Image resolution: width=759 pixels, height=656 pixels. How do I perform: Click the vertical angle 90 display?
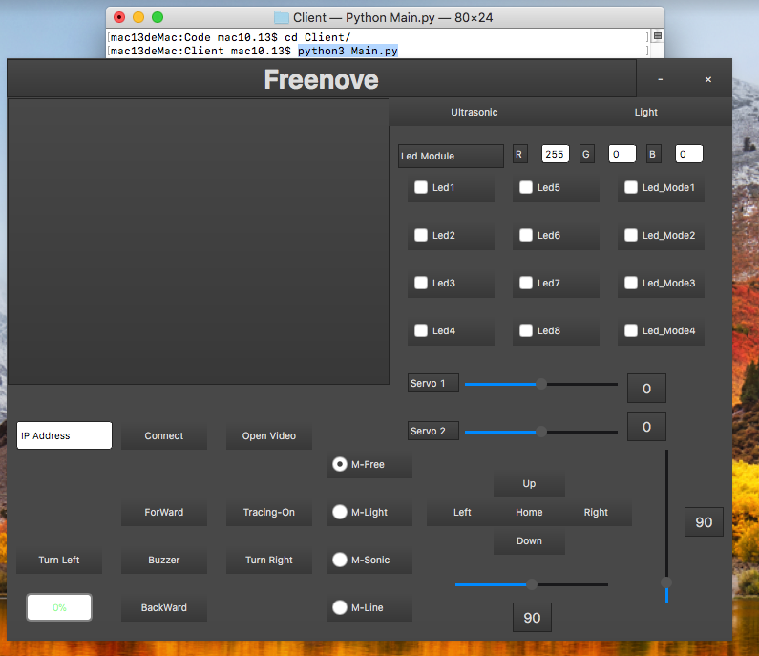click(x=704, y=522)
